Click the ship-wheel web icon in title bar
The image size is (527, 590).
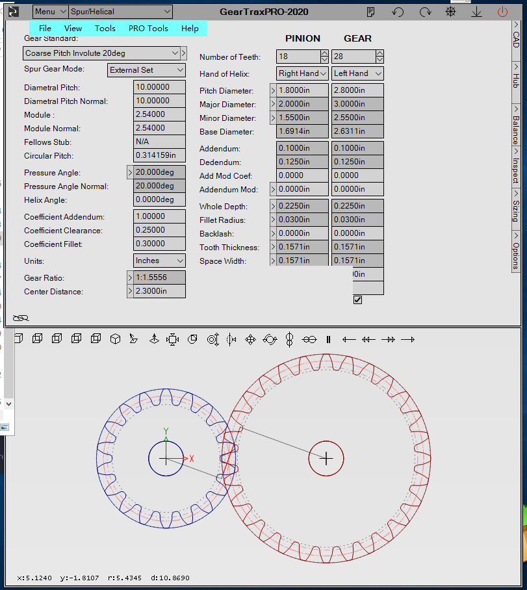click(450, 12)
